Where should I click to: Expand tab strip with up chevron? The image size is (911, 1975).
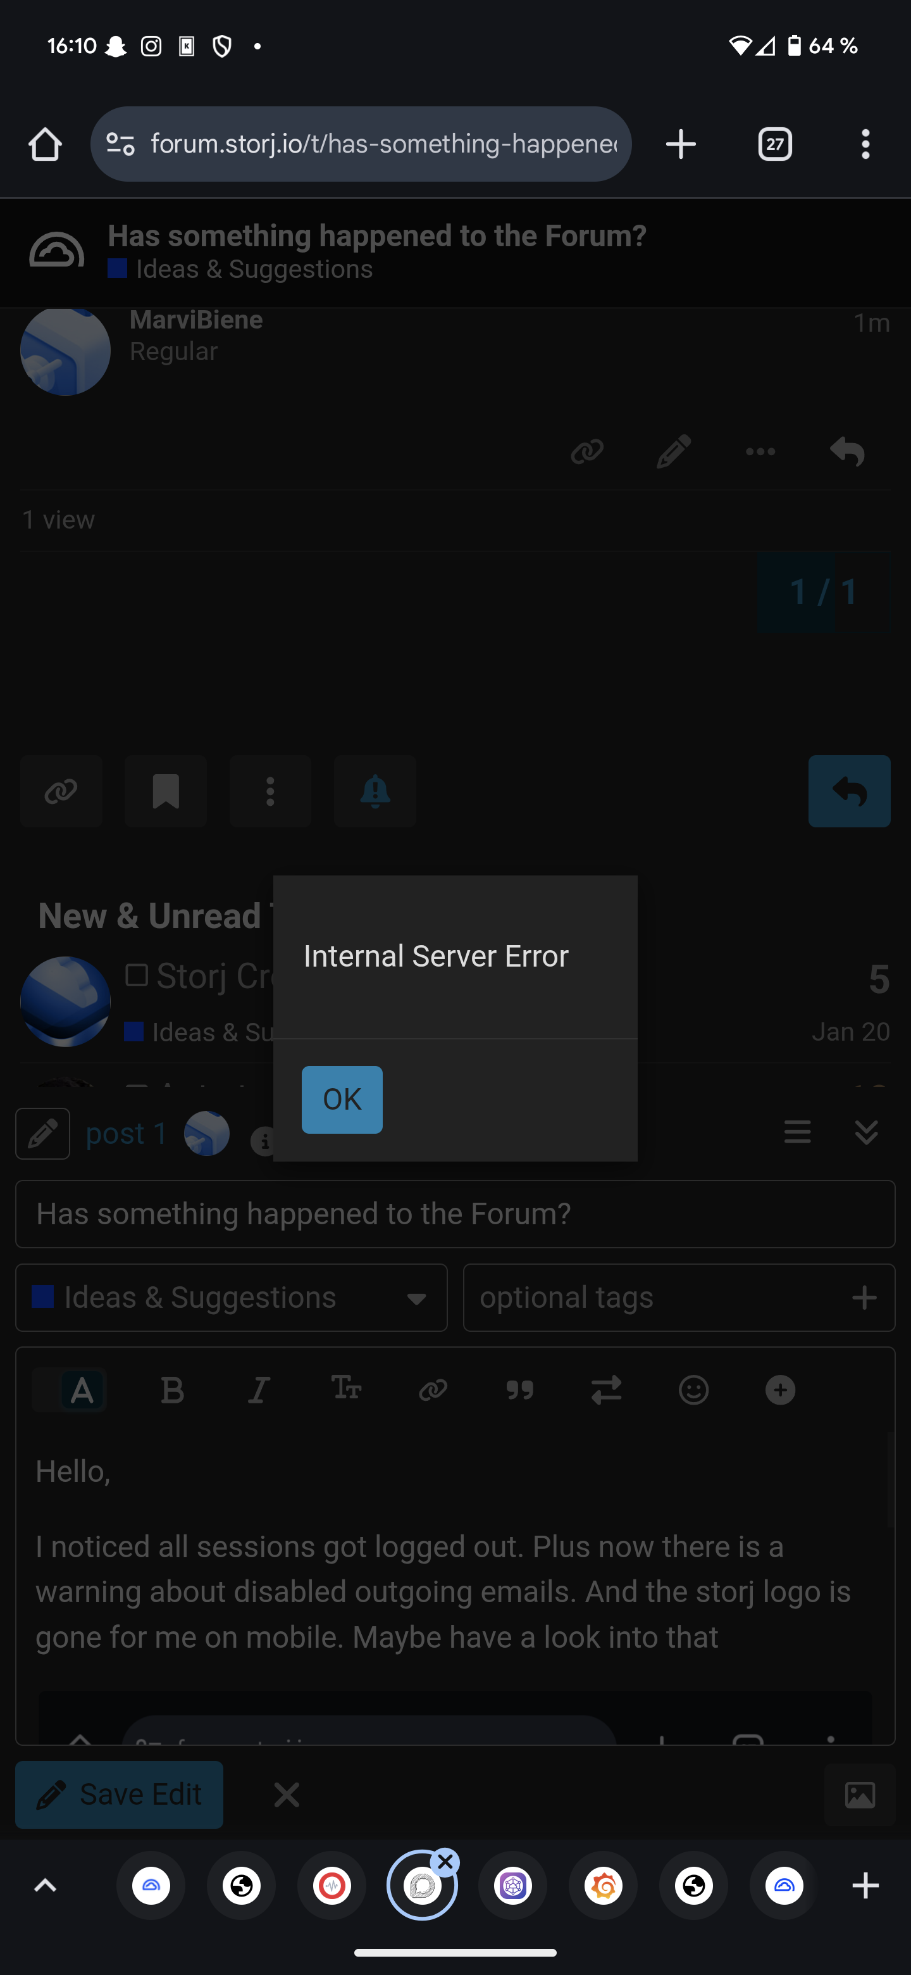[x=46, y=1885]
